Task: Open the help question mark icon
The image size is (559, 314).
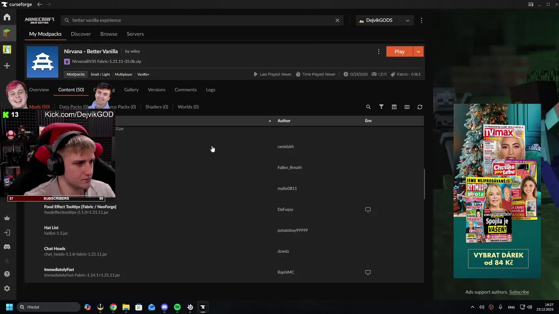Action: 7,274
